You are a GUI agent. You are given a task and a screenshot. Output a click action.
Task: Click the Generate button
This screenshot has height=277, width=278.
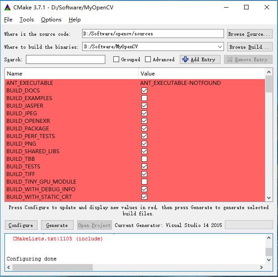point(57,225)
